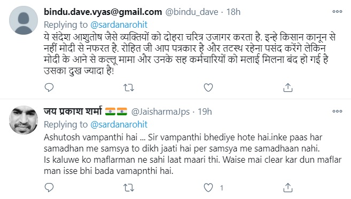Screen dimensions: 351x199
Task: Open more options for JaisharmaJps tweet
Action: coord(337,111)
